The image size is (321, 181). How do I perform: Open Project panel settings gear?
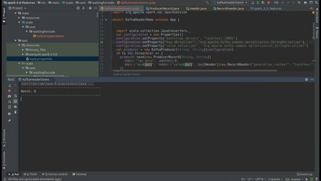[x=90, y=8]
